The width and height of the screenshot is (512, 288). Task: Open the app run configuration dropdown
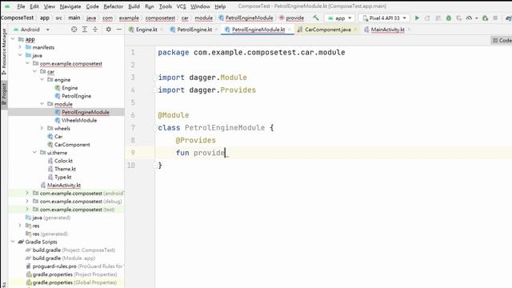click(340, 18)
